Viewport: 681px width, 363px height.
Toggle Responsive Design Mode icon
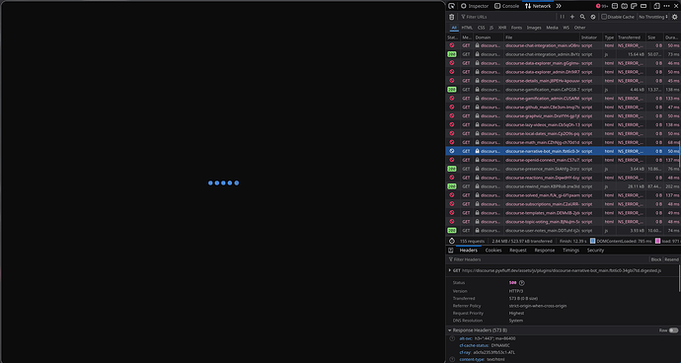tap(656, 6)
